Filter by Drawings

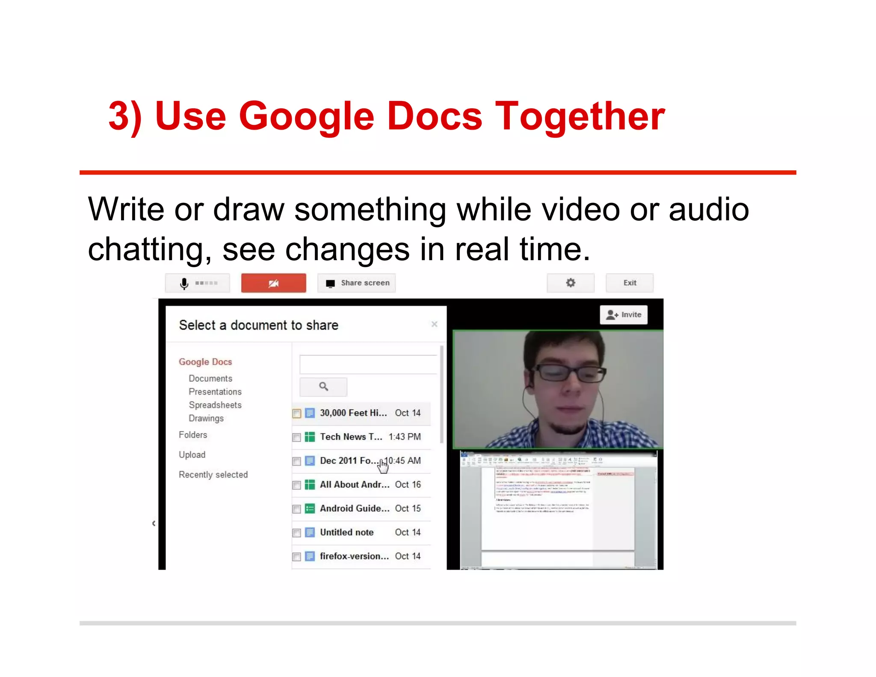tap(206, 418)
